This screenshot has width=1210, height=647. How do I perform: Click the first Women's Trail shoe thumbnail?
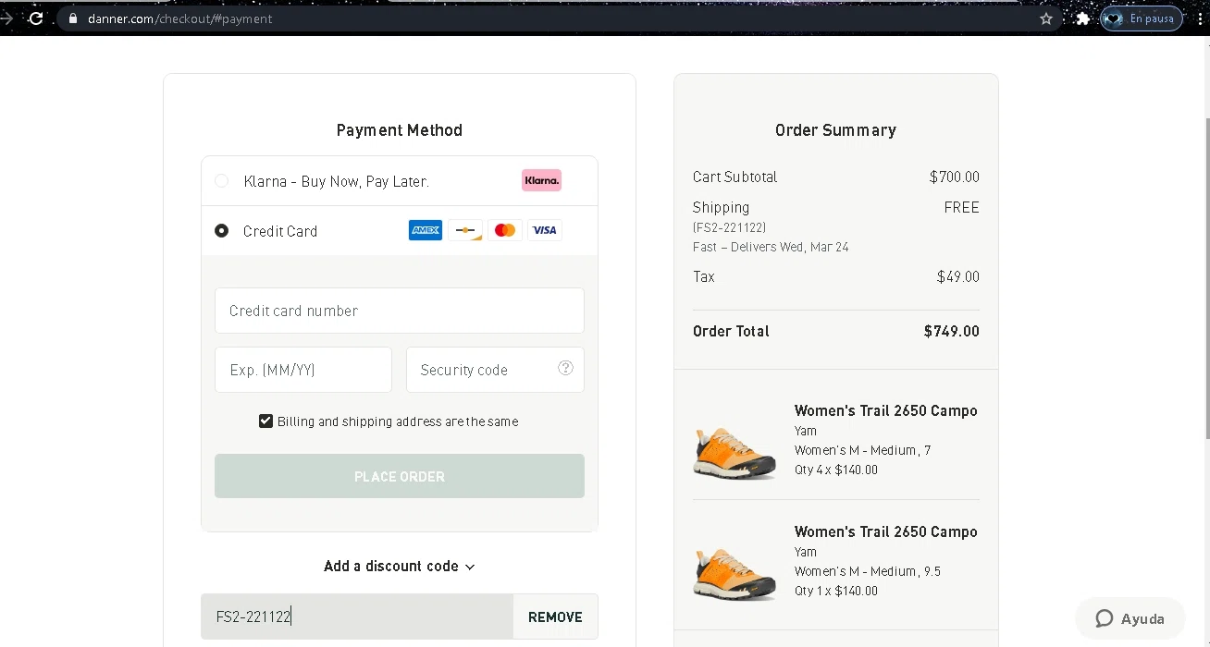(735, 451)
